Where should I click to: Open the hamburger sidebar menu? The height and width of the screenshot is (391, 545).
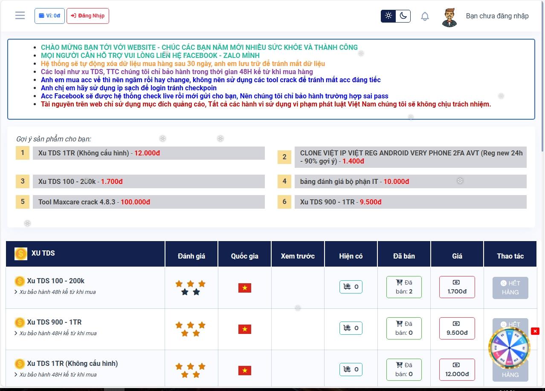tap(20, 16)
